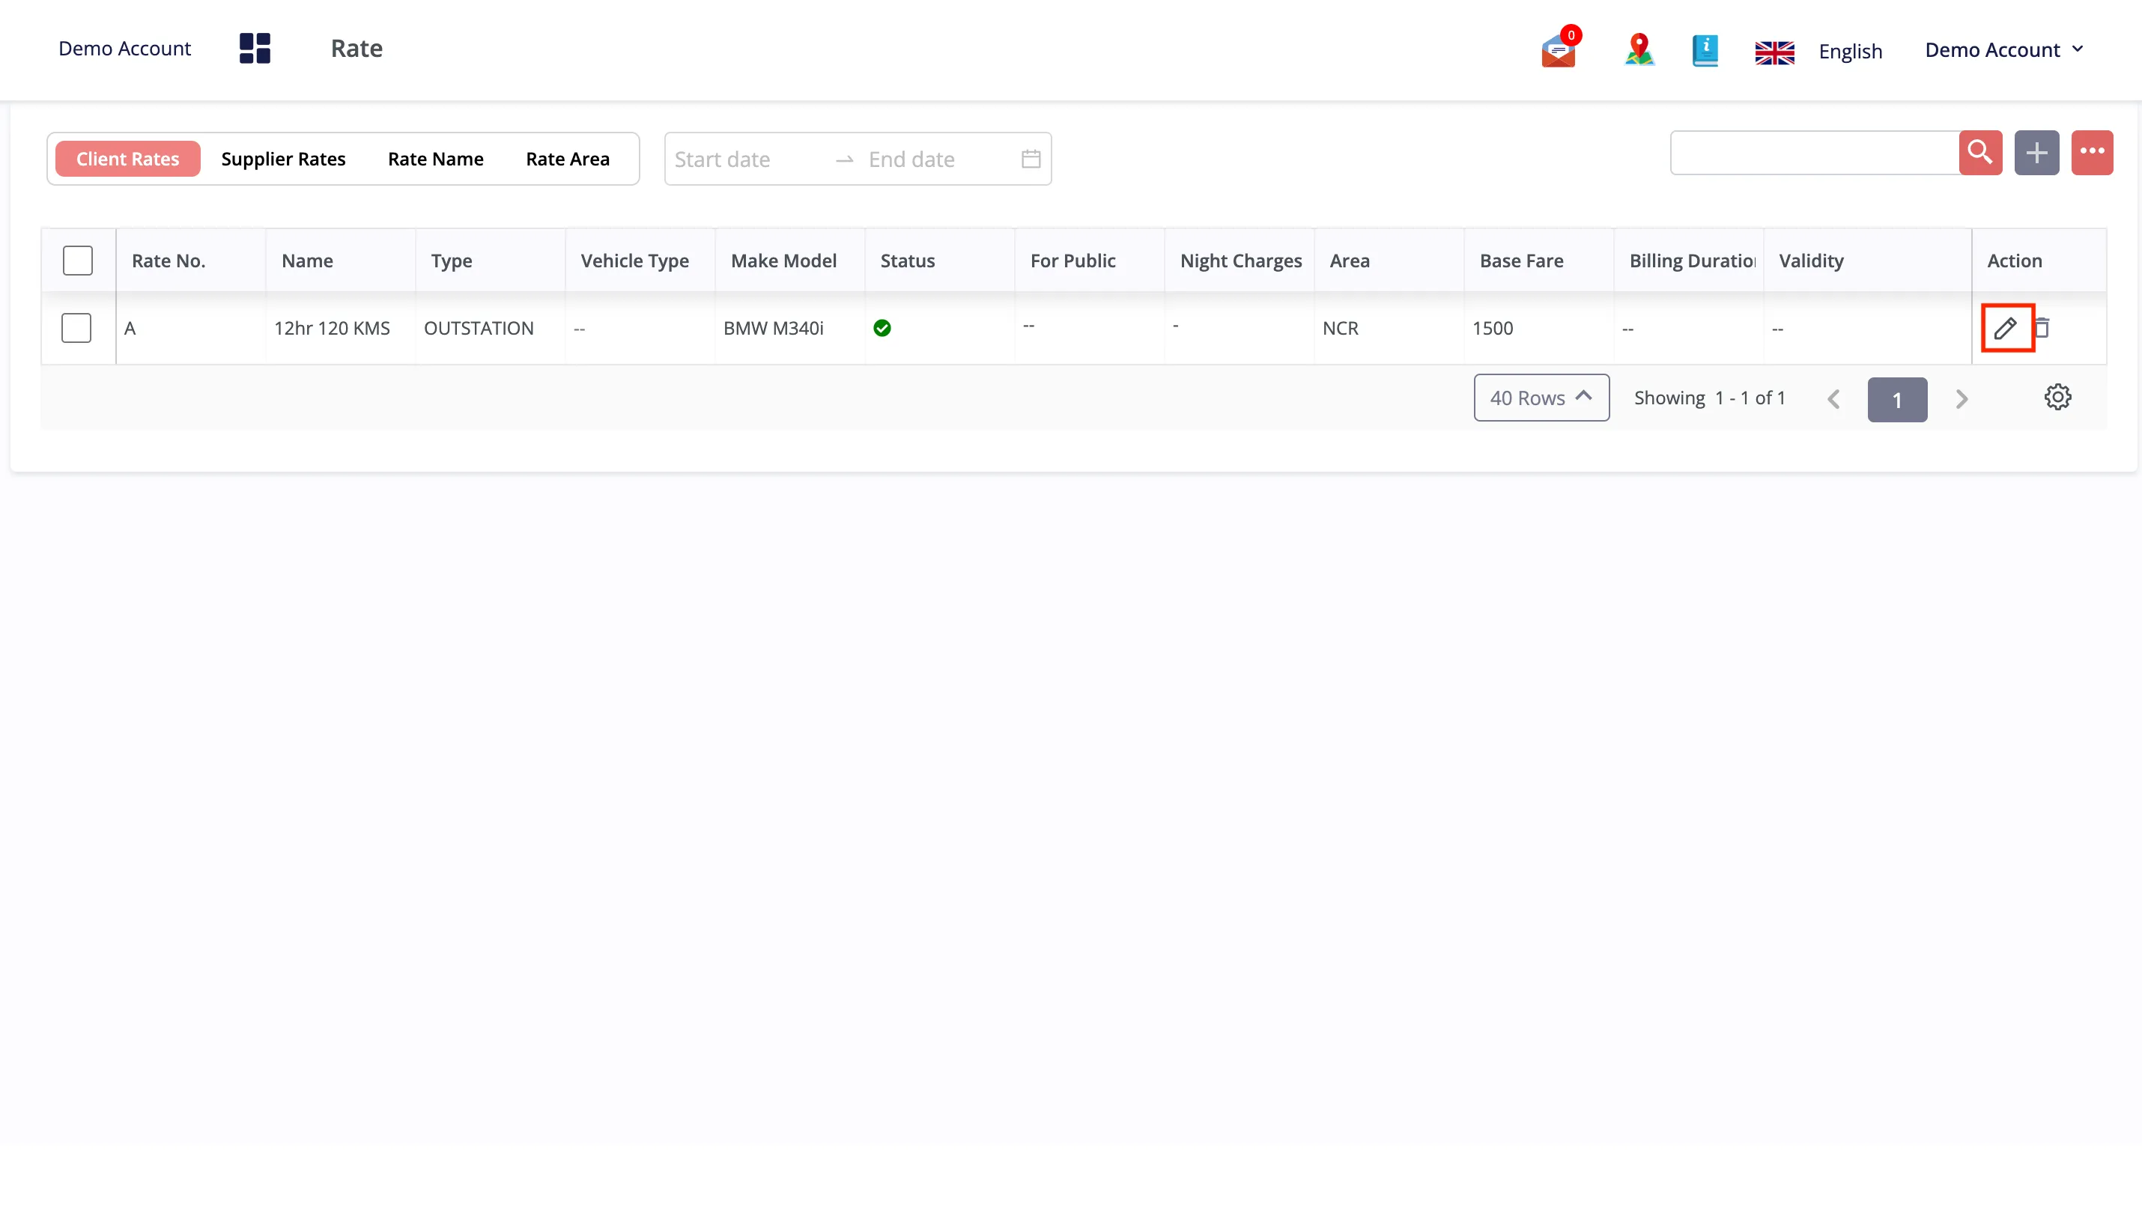Screen dimensions: 2142x1219
Task: Click the Base Fare column header
Action: 1539,261
